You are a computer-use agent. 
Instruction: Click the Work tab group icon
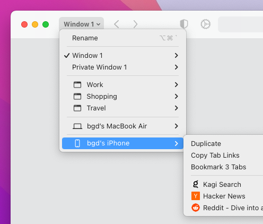(77, 85)
